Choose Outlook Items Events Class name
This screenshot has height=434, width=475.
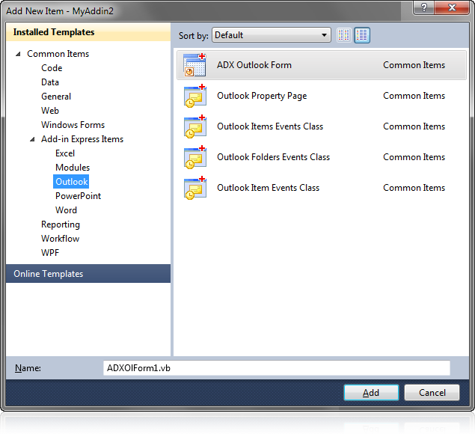270,126
